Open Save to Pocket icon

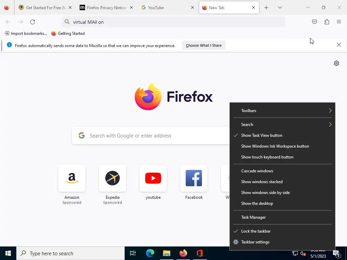pos(314,22)
